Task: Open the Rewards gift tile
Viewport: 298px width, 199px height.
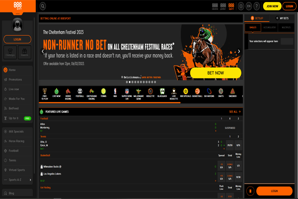Action: click(x=24, y=52)
